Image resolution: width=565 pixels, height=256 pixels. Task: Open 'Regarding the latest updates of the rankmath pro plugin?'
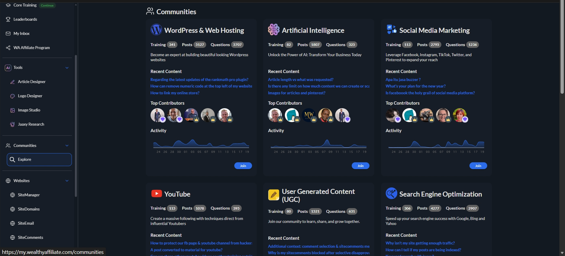coord(199,80)
